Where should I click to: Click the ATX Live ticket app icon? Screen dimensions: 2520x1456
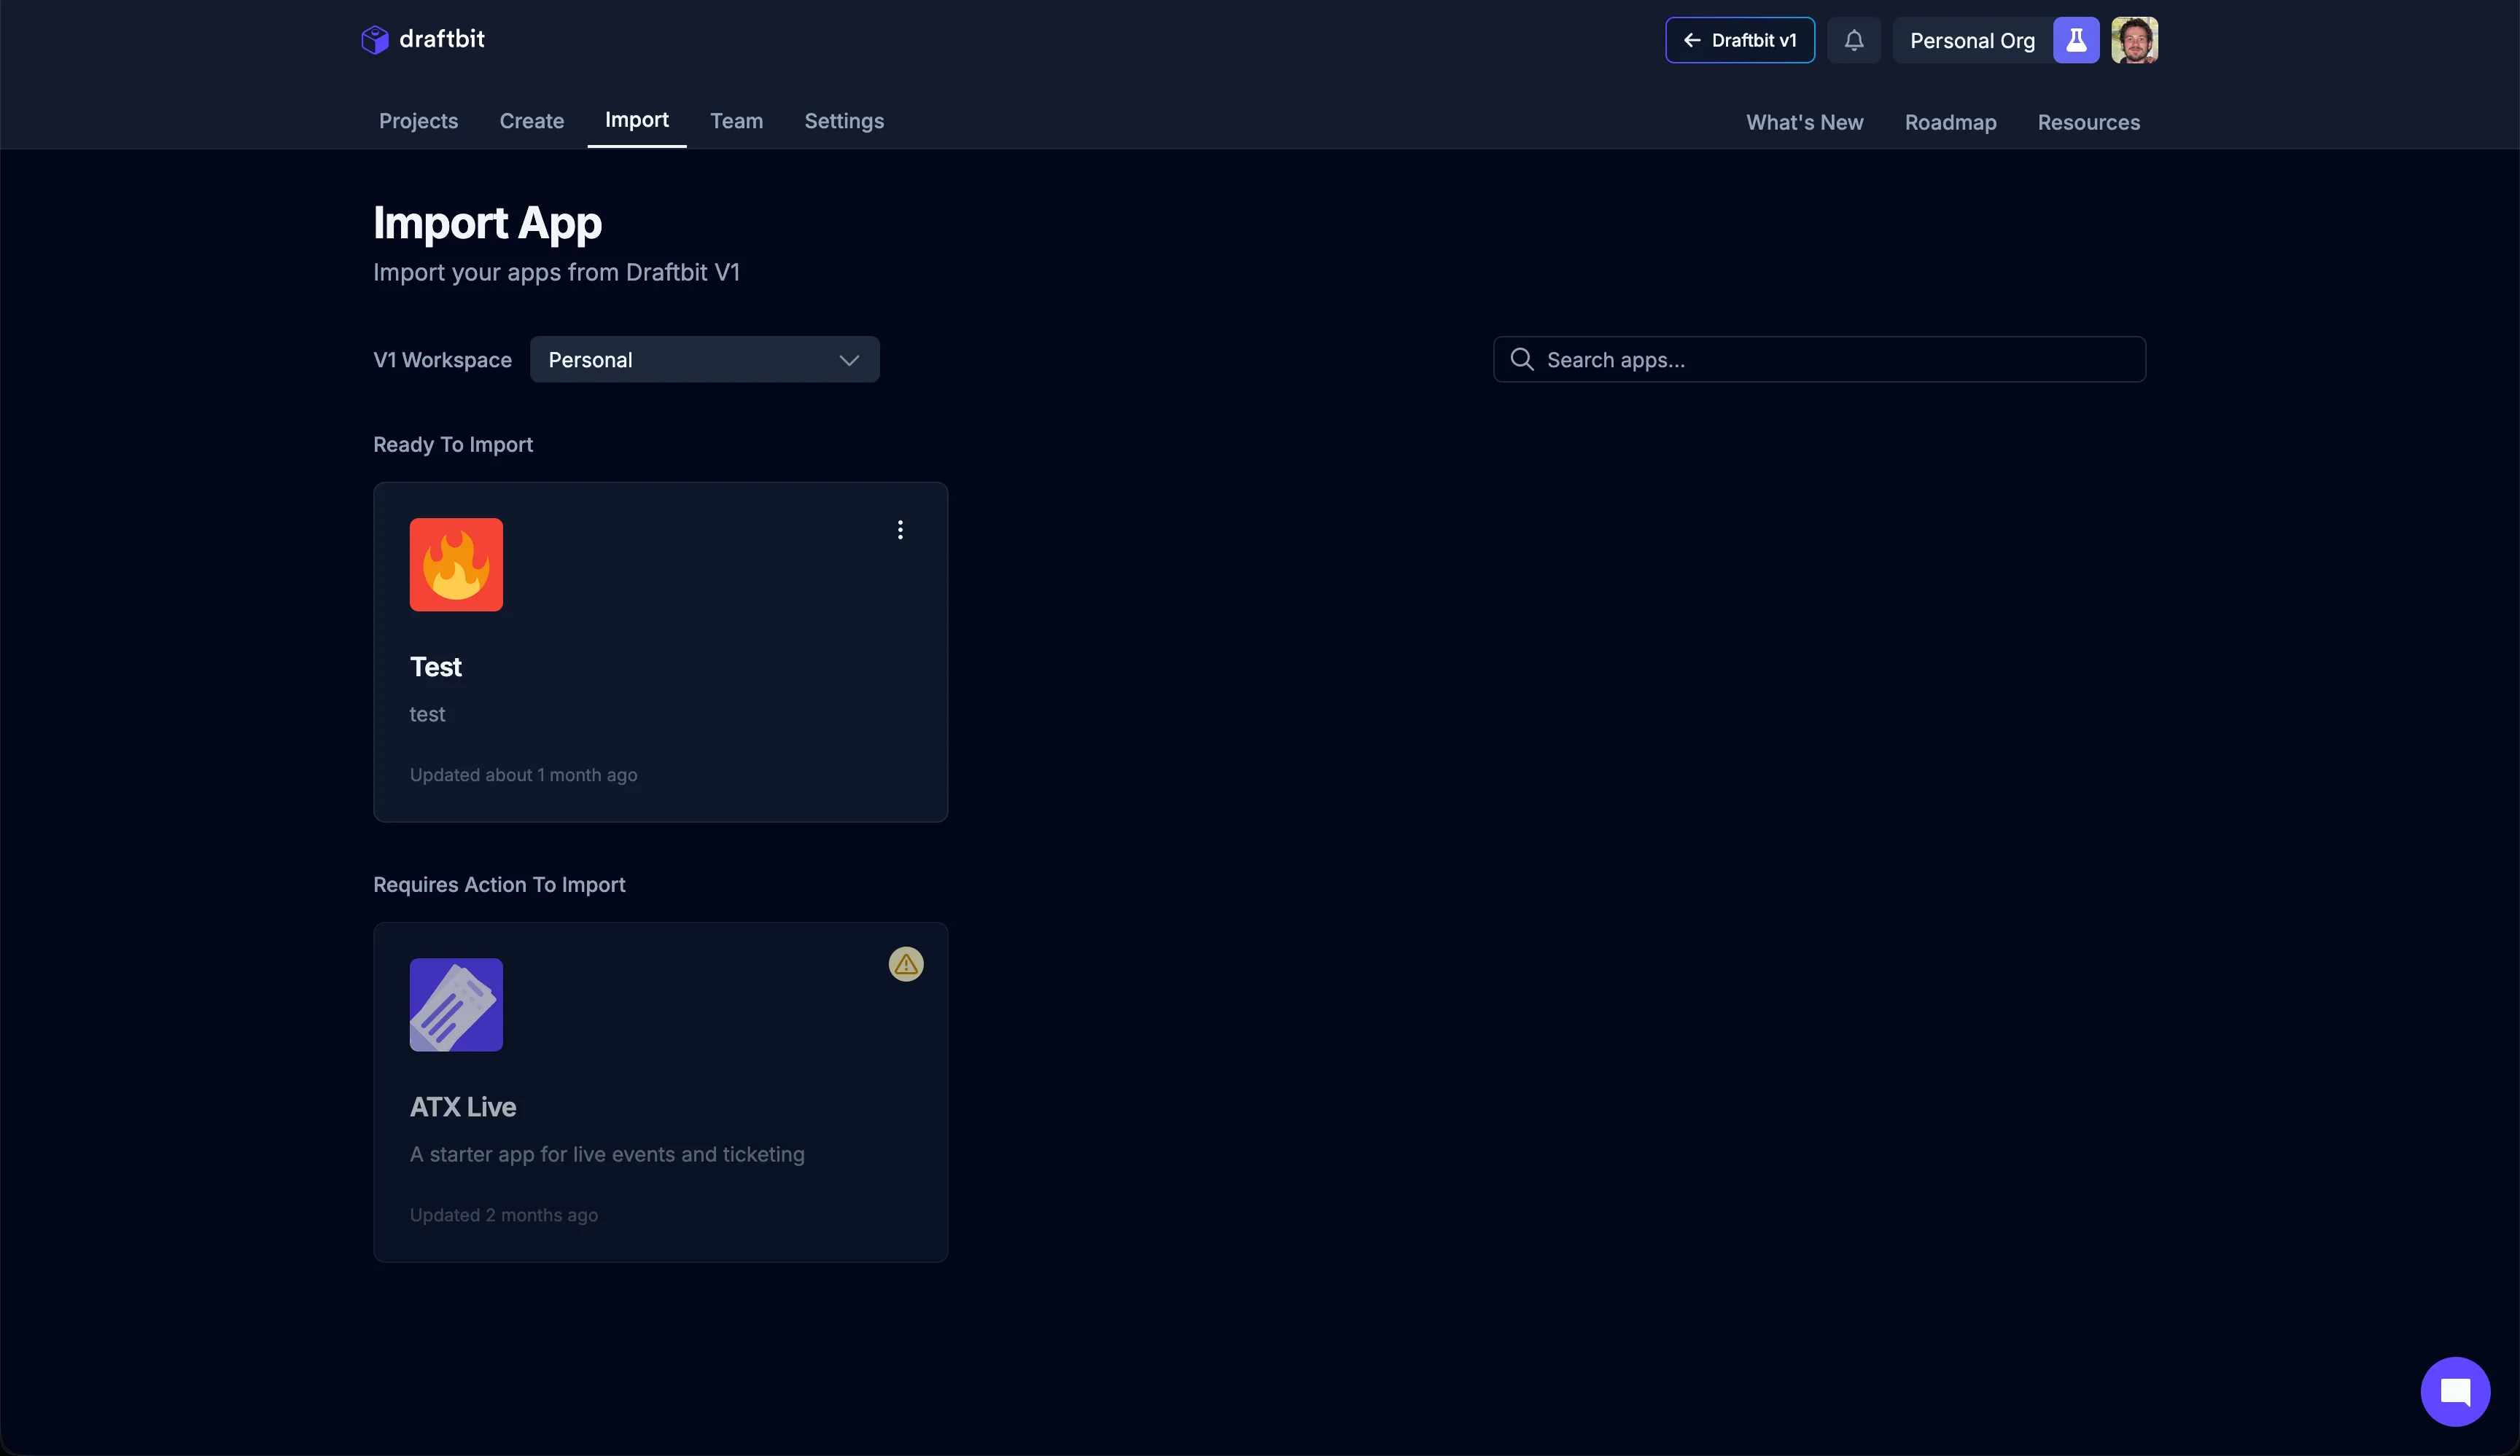pos(456,1004)
